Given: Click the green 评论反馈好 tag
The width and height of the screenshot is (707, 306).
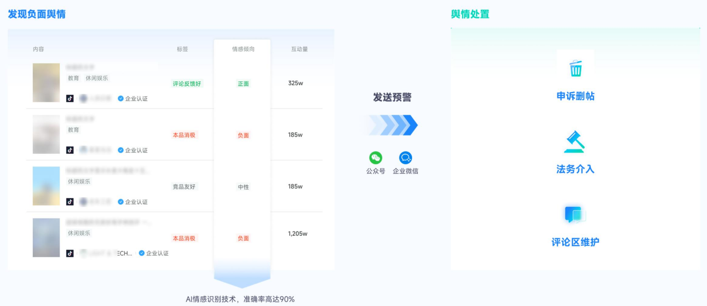Looking at the screenshot, I should pyautogui.click(x=186, y=84).
